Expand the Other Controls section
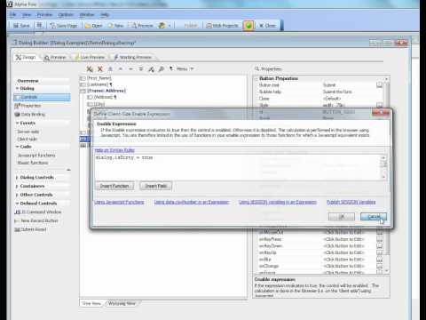 (17, 195)
